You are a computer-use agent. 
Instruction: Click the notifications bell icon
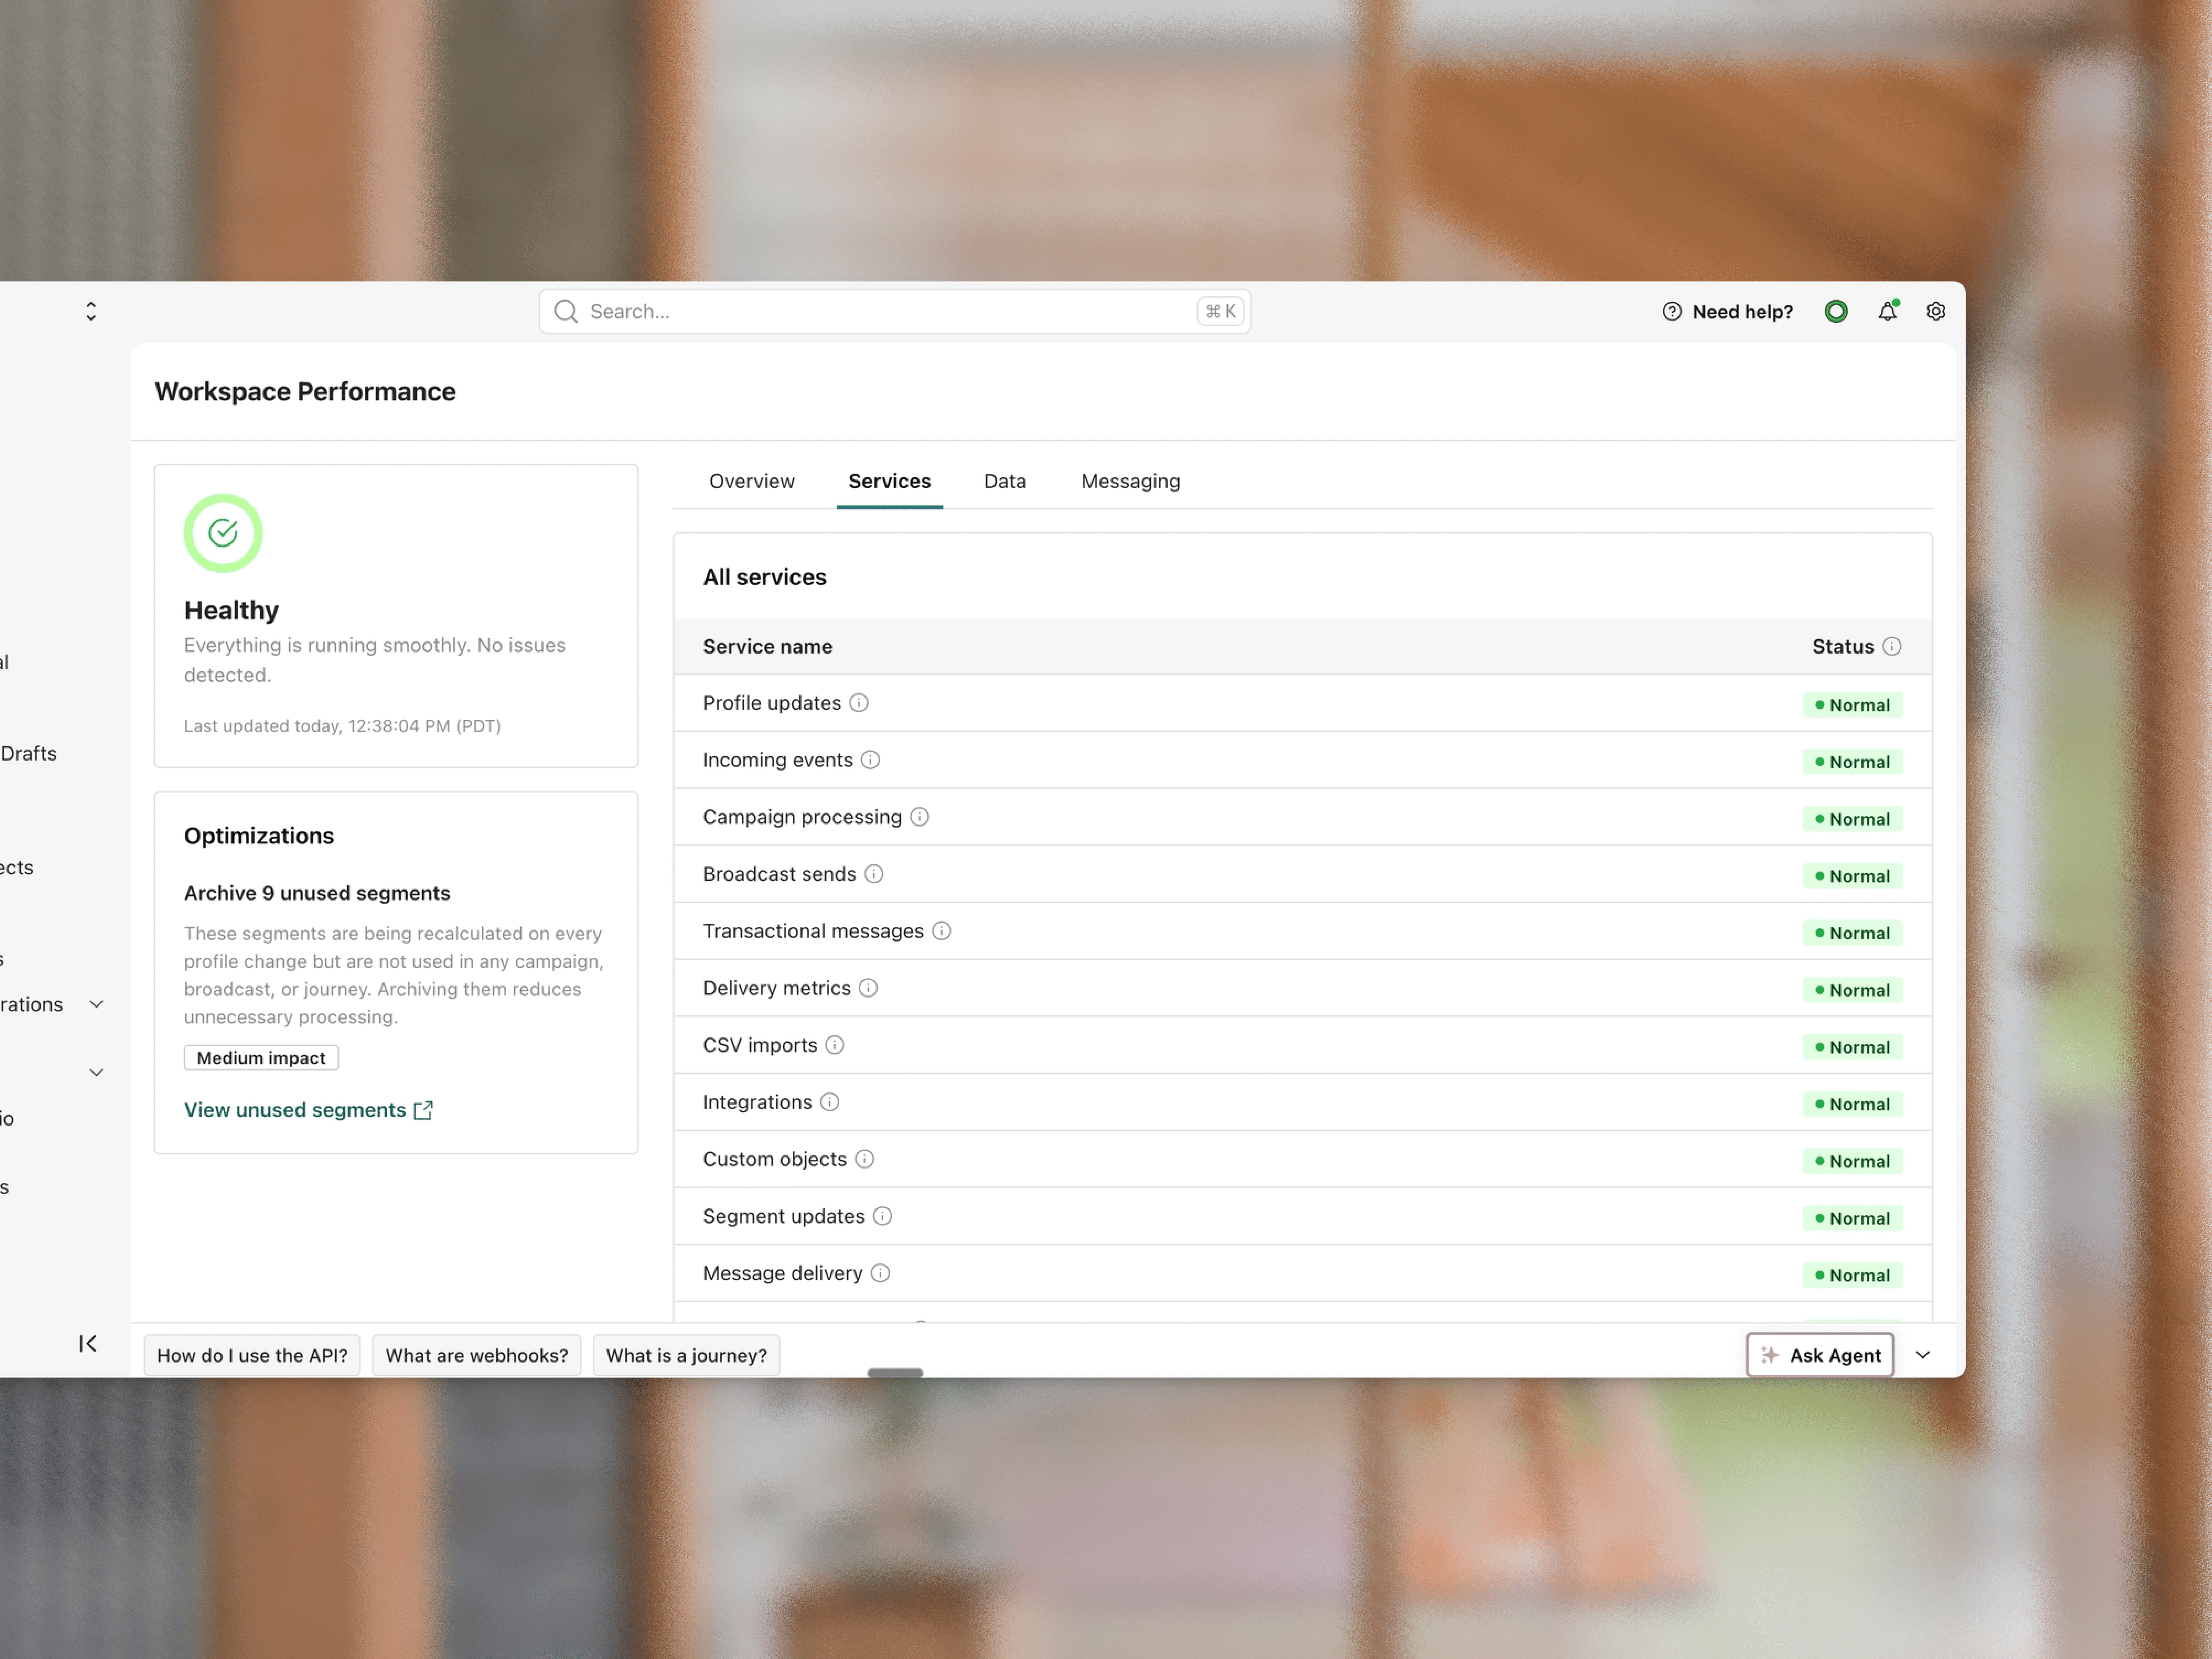[x=1887, y=312]
